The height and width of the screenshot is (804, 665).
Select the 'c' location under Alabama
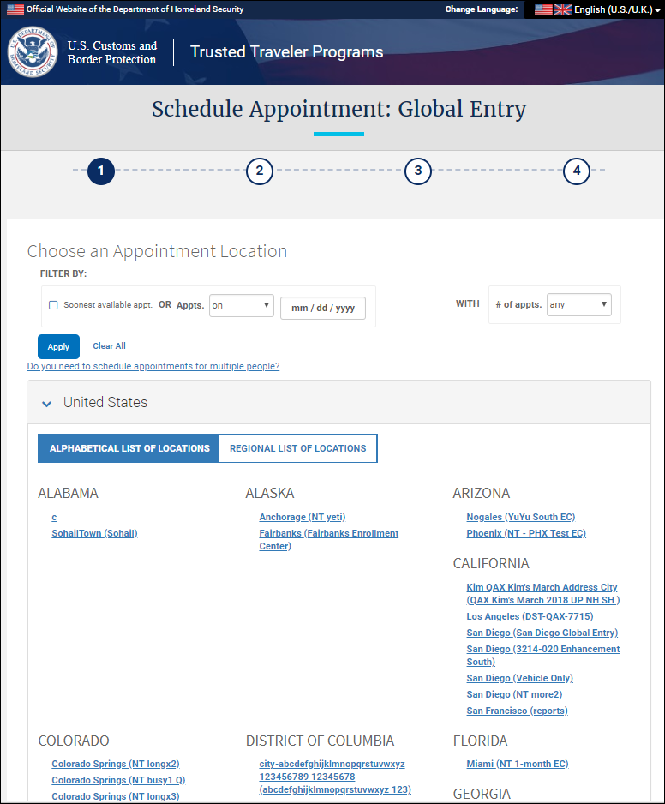coord(54,517)
